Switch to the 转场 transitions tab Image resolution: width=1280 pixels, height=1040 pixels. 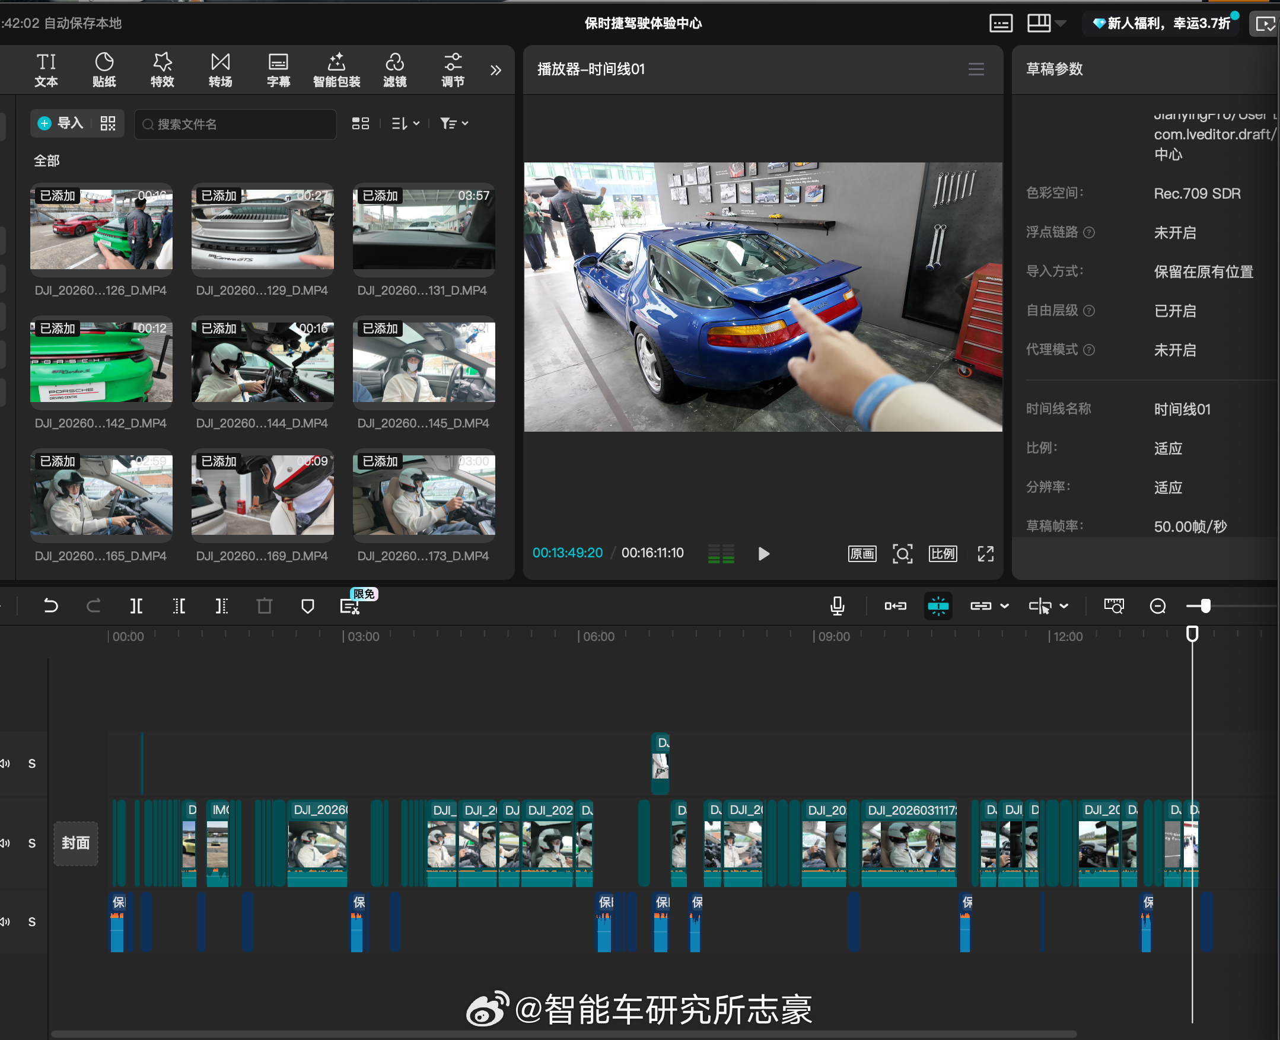coord(220,70)
